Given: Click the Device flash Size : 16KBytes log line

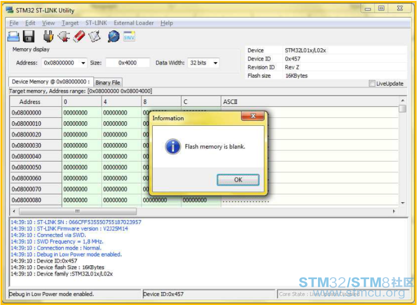Looking at the screenshot, I should coord(57,267).
